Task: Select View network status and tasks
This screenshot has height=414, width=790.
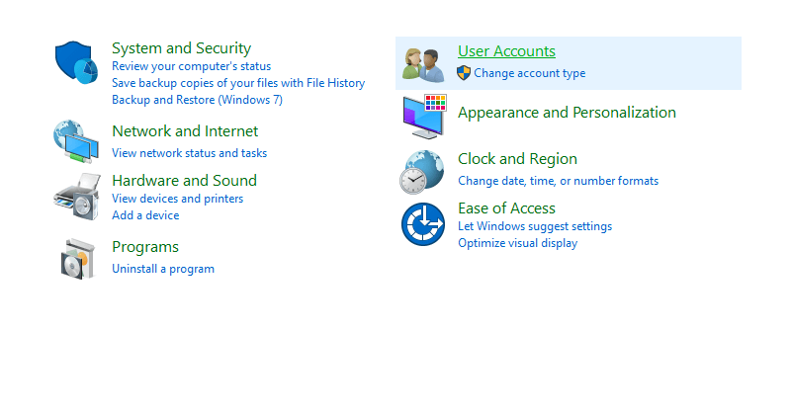Action: [x=190, y=153]
